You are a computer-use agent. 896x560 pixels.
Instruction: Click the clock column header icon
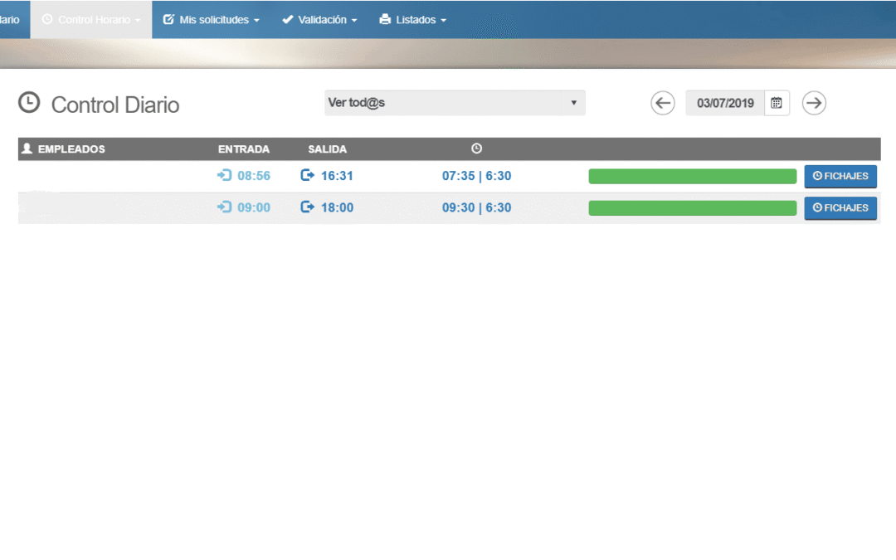(x=476, y=149)
